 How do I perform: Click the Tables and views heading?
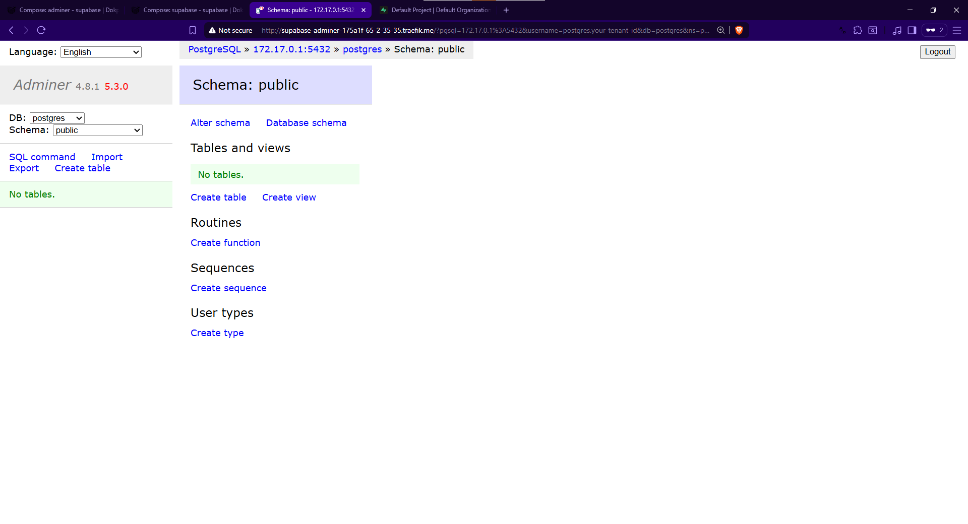(240, 148)
